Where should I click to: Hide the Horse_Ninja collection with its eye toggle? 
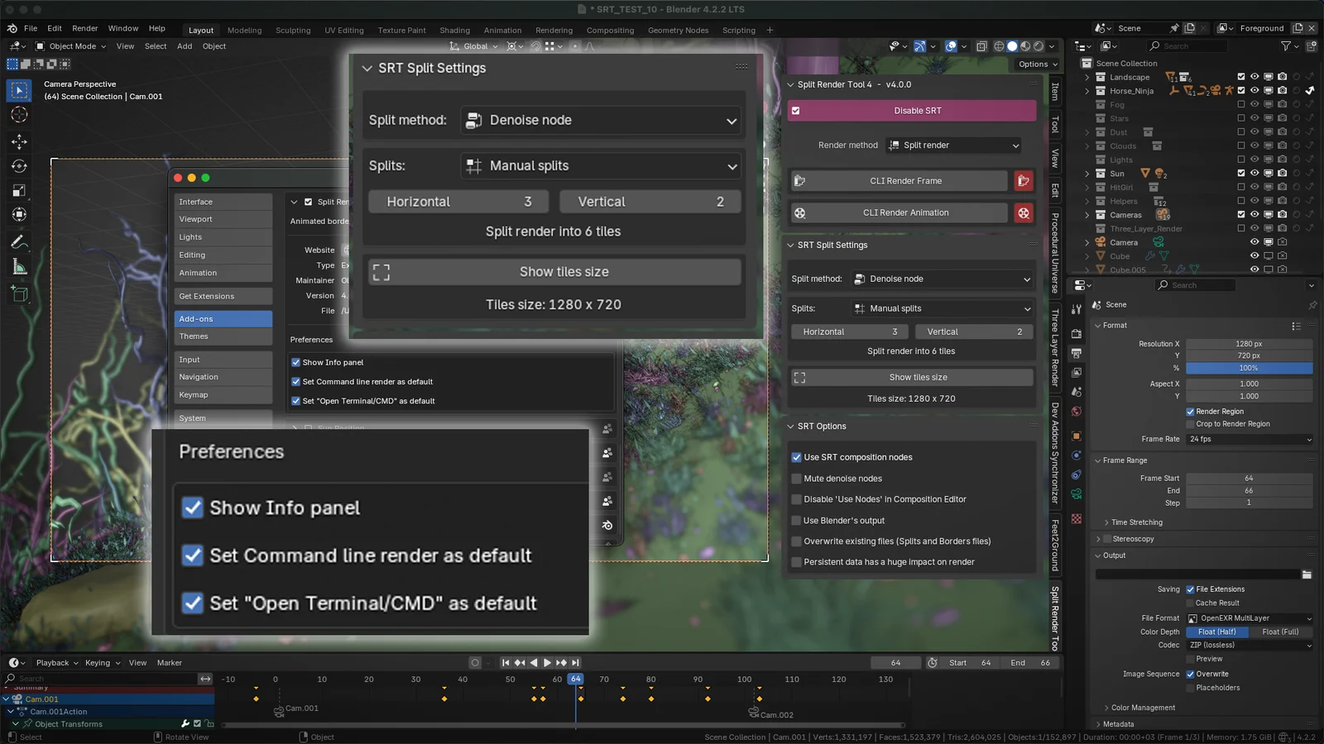tap(1254, 91)
